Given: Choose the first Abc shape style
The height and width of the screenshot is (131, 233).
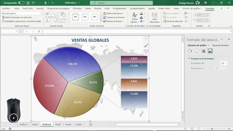Looking at the screenshot, I should (75, 17).
